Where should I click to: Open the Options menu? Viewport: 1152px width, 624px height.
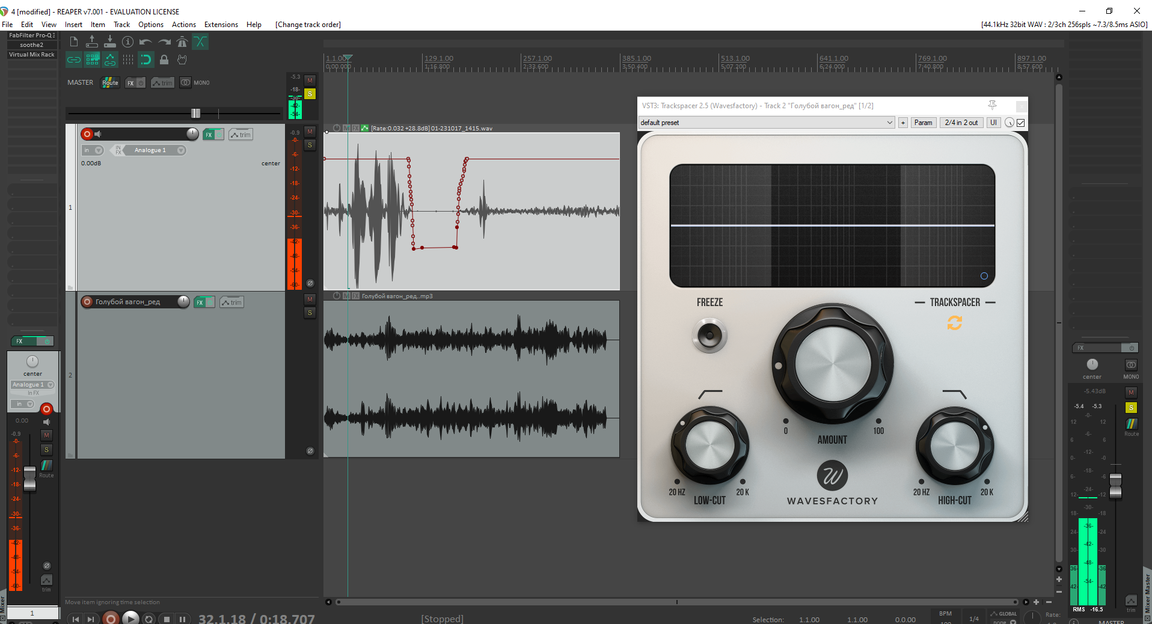(x=150, y=25)
